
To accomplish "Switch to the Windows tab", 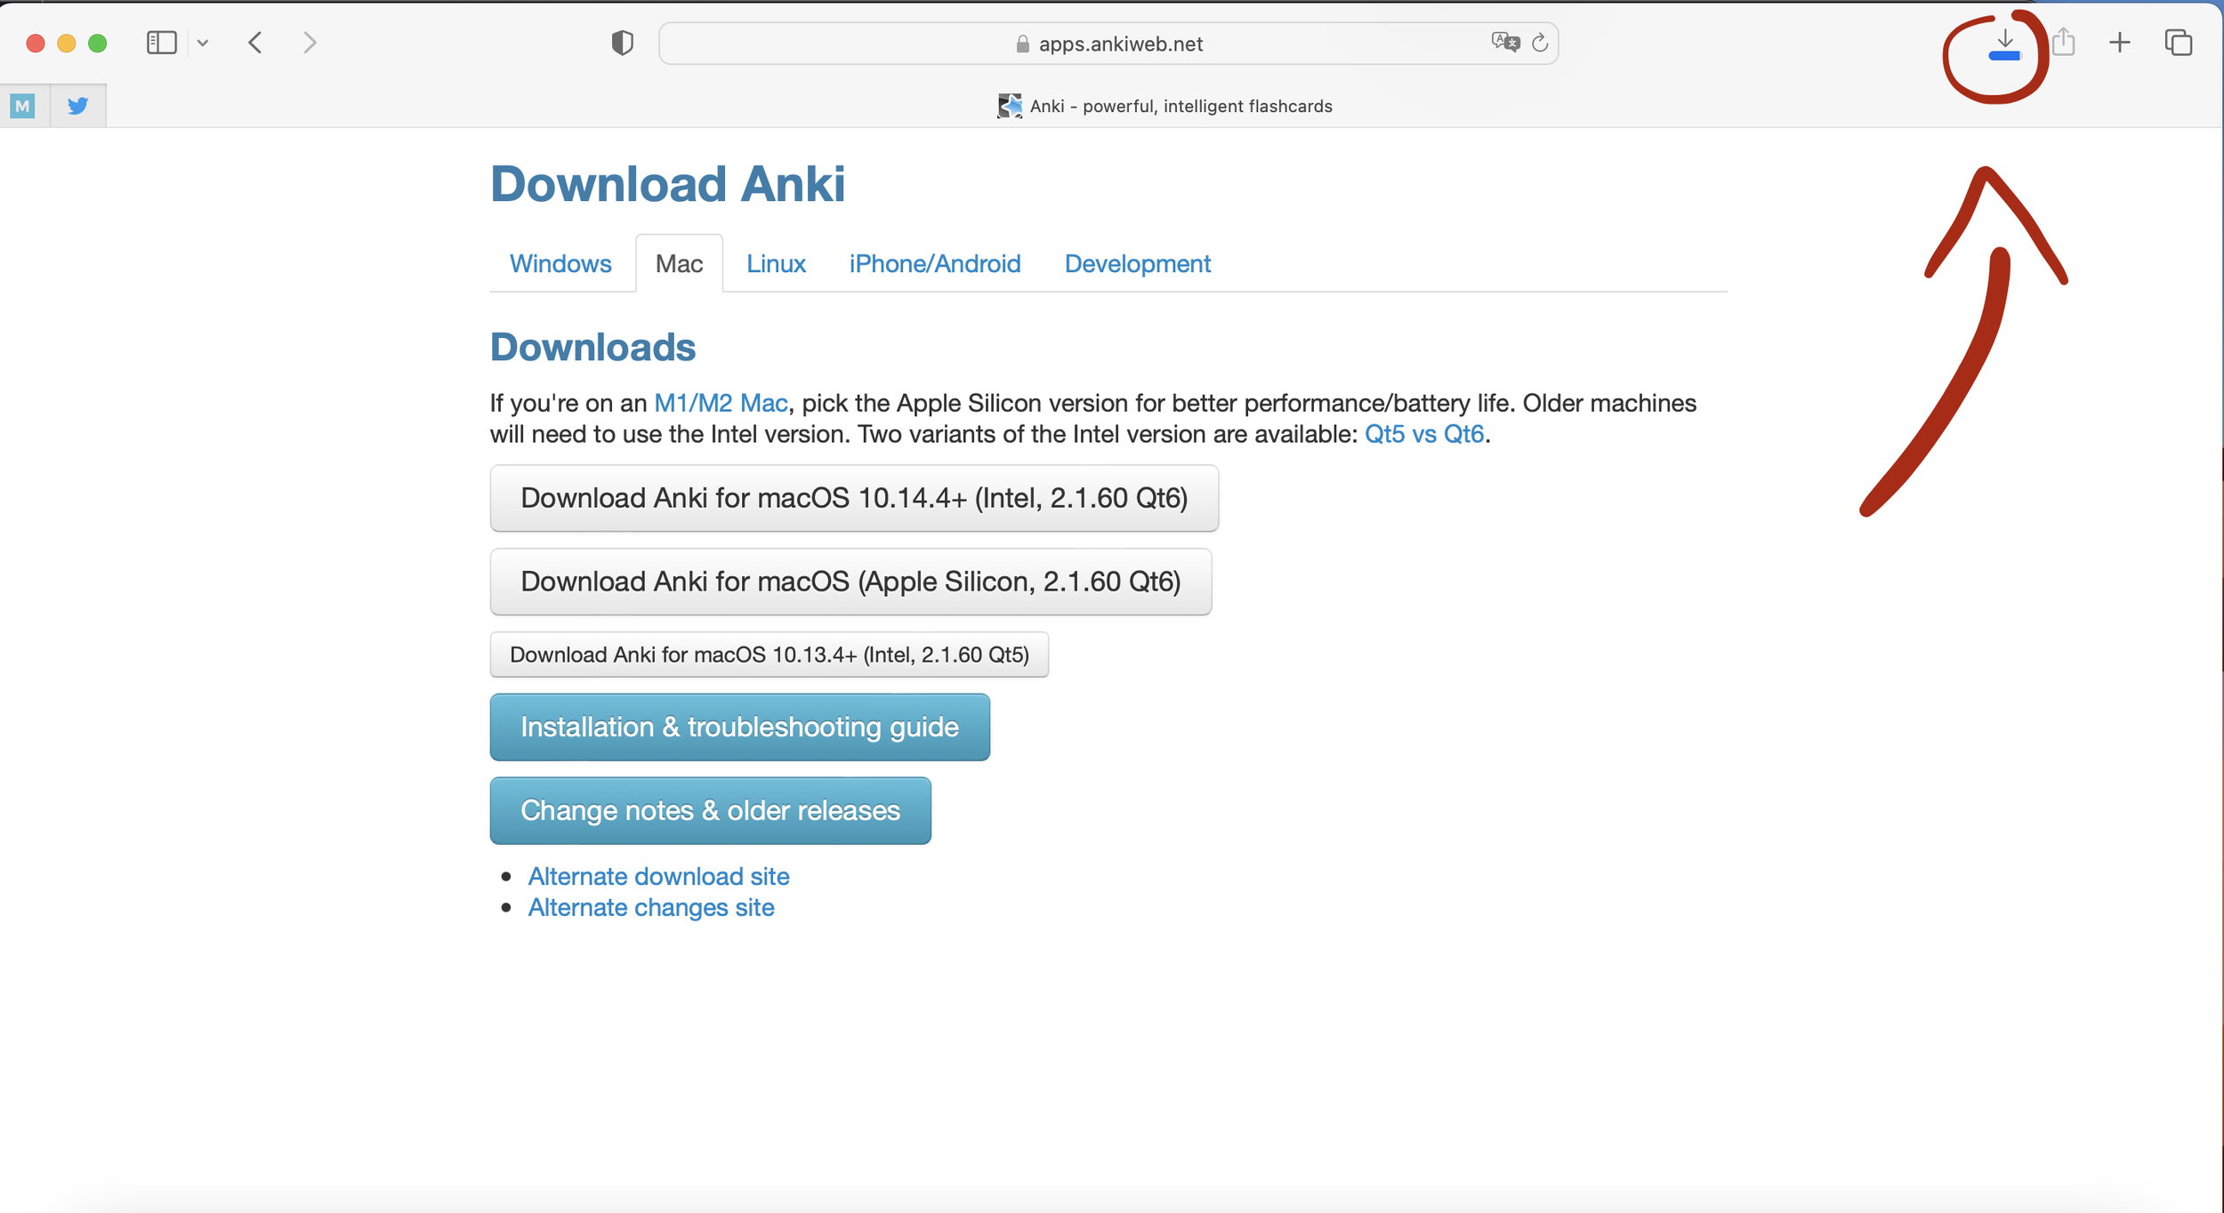I will (x=560, y=263).
